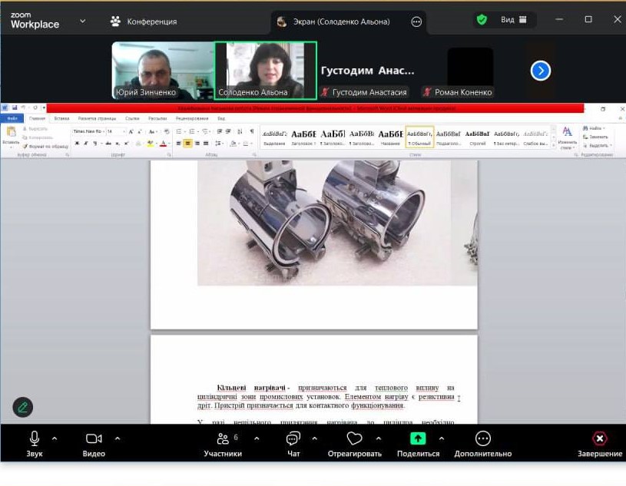Open the Дополнительно more options menu
The image size is (626, 486).
tap(482, 438)
